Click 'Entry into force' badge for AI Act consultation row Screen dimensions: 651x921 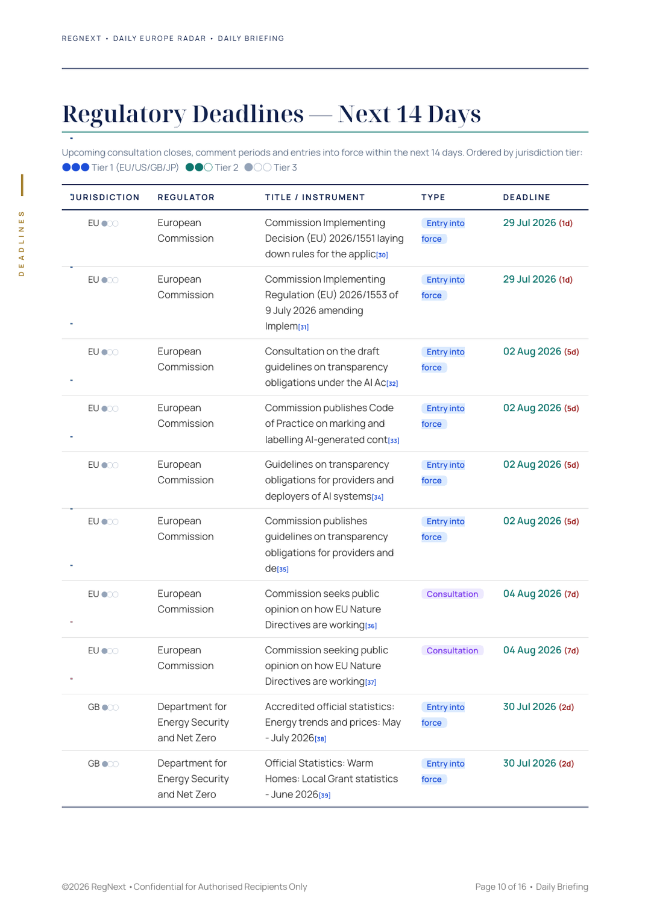click(x=443, y=360)
